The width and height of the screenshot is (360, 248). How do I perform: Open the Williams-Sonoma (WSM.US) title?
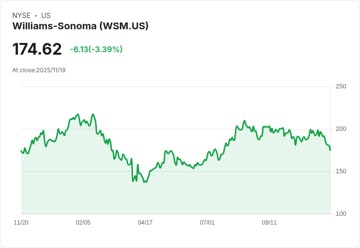[80, 26]
